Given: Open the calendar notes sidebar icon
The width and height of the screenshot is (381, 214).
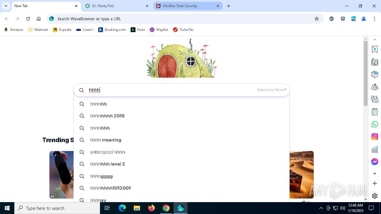Looking at the screenshot, I should pos(375,112).
